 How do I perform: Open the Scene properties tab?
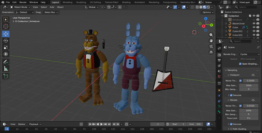(x=219, y=71)
